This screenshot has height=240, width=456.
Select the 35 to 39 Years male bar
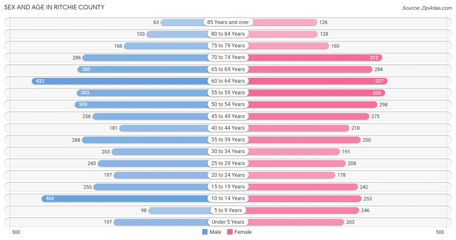[x=145, y=140]
